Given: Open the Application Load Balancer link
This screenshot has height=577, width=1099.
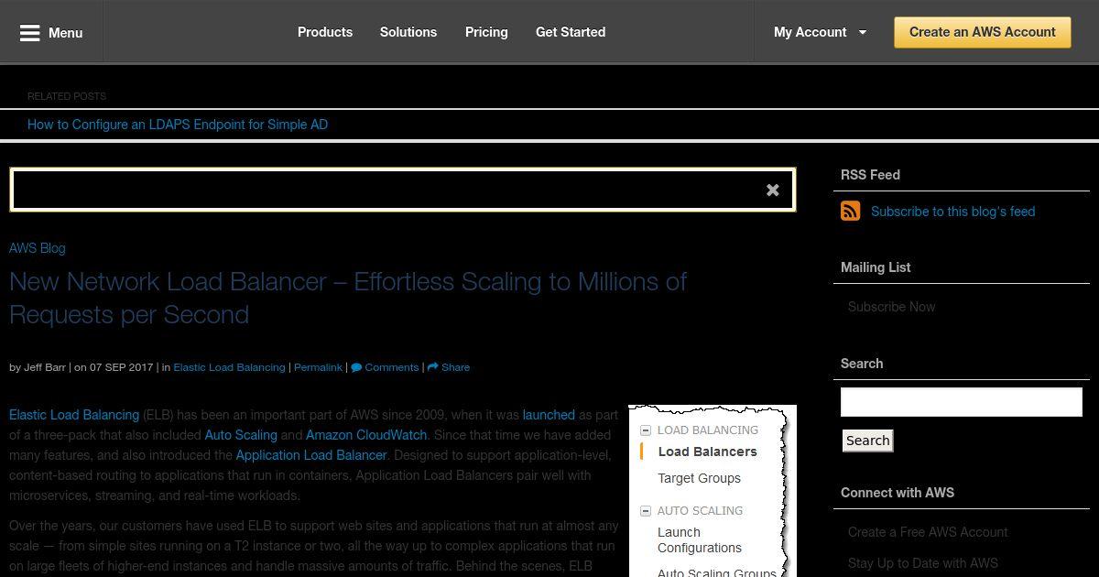Looking at the screenshot, I should (x=311, y=455).
